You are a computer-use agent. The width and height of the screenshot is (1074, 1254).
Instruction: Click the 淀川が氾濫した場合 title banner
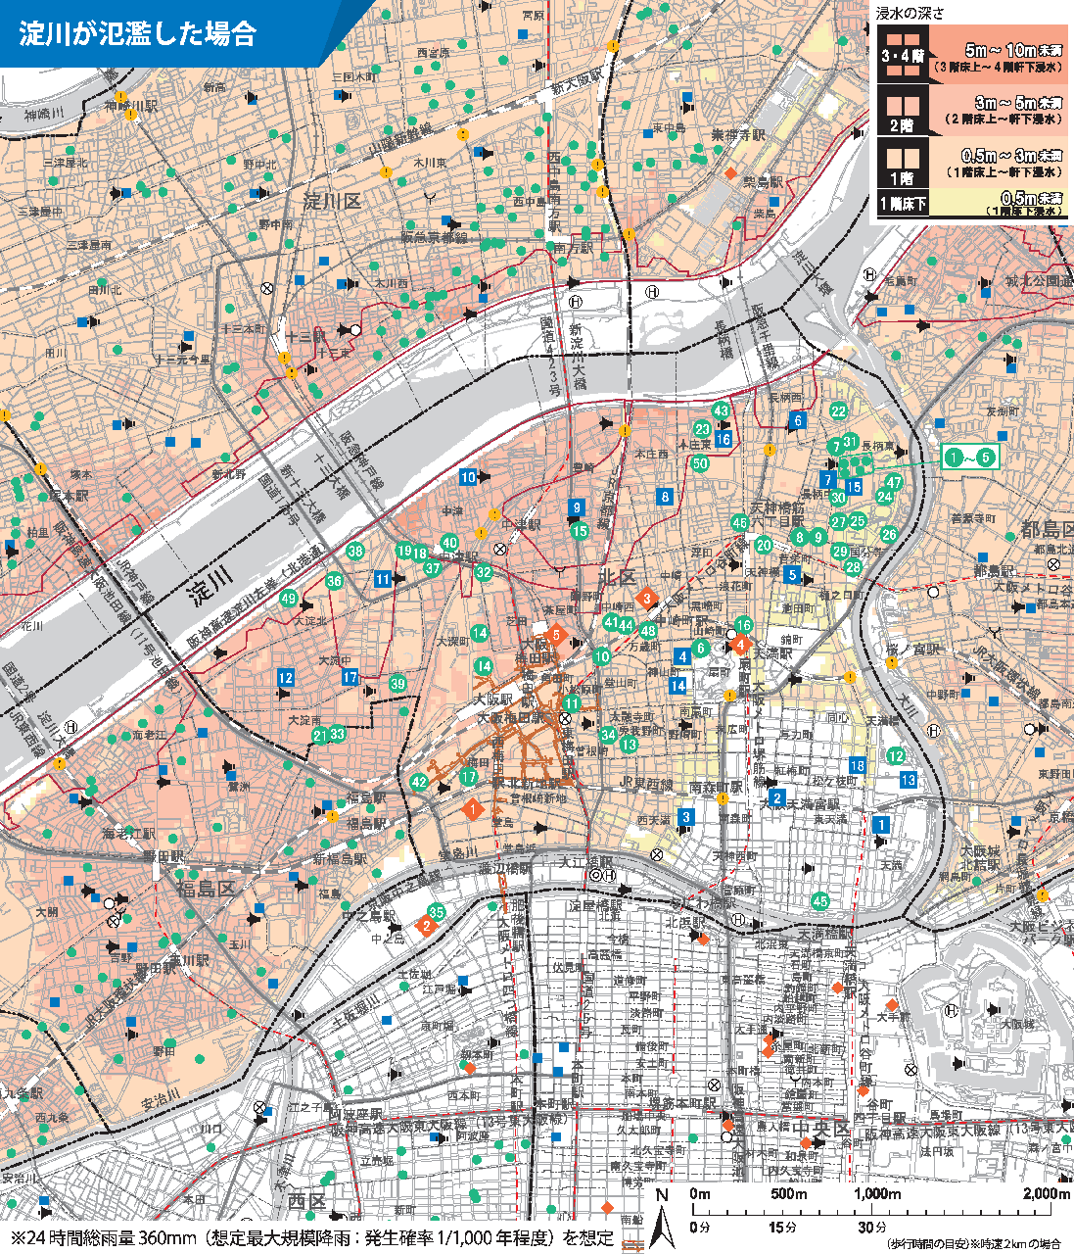click(139, 33)
